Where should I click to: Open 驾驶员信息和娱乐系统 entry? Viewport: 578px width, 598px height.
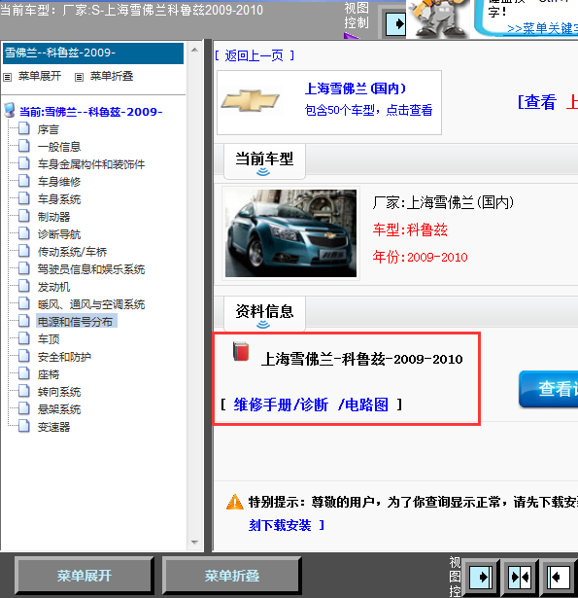91,269
